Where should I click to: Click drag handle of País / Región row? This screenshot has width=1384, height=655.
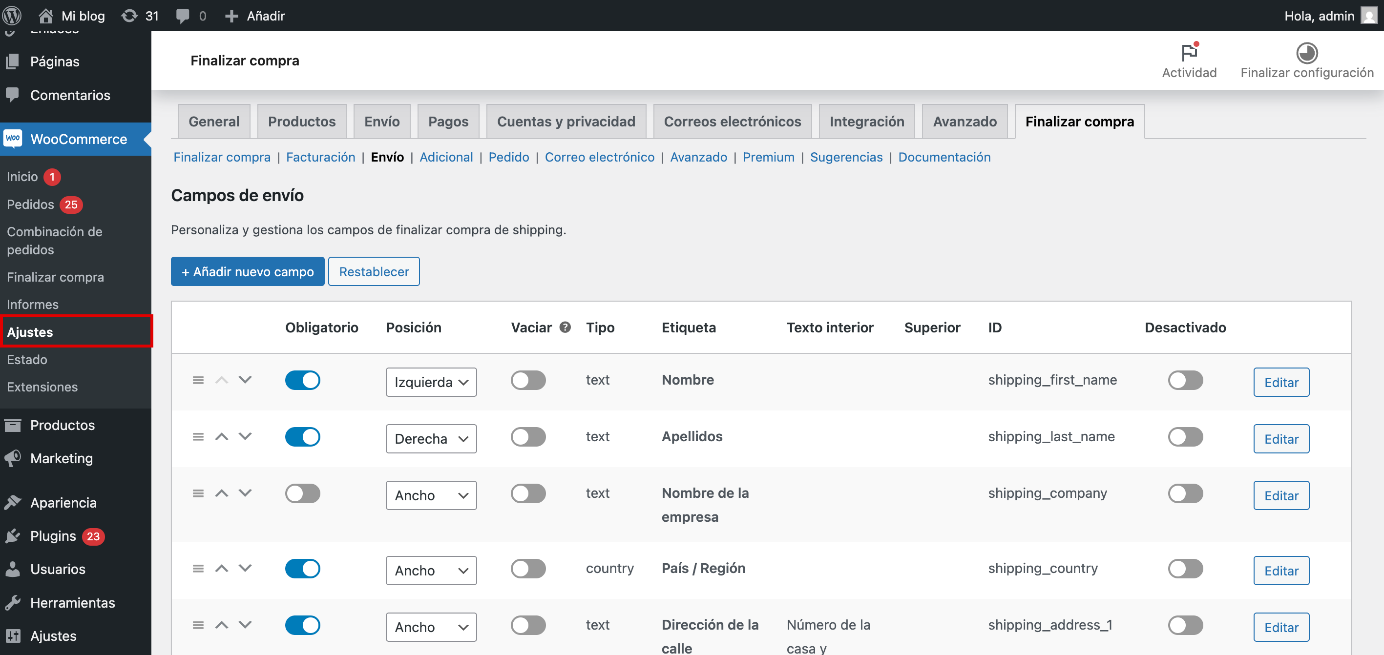click(x=198, y=568)
